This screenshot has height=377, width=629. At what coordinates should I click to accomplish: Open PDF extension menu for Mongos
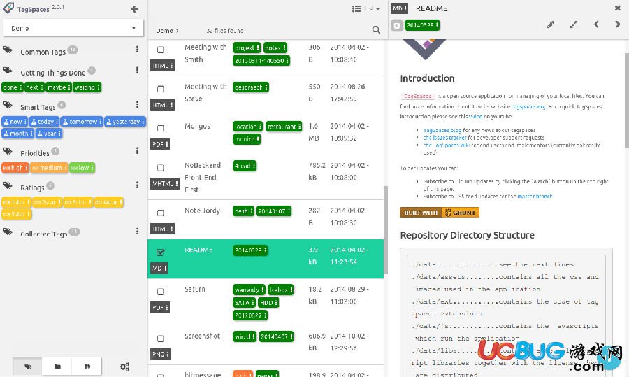click(160, 144)
